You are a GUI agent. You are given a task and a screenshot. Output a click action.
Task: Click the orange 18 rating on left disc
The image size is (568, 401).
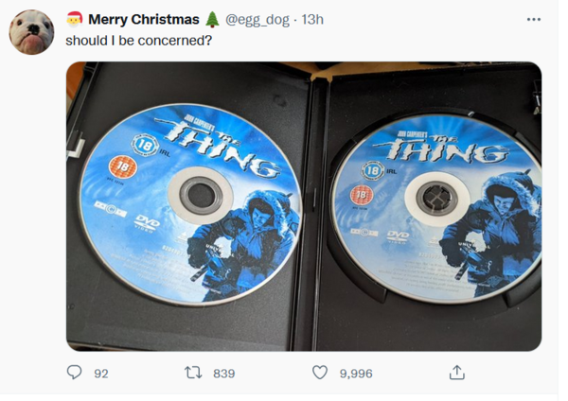coord(123,166)
